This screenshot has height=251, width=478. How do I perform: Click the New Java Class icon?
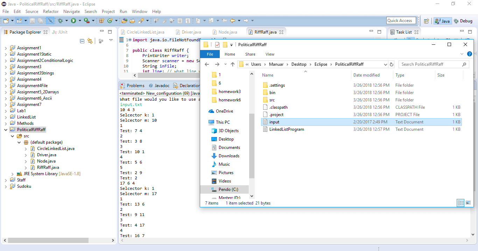click(x=110, y=21)
